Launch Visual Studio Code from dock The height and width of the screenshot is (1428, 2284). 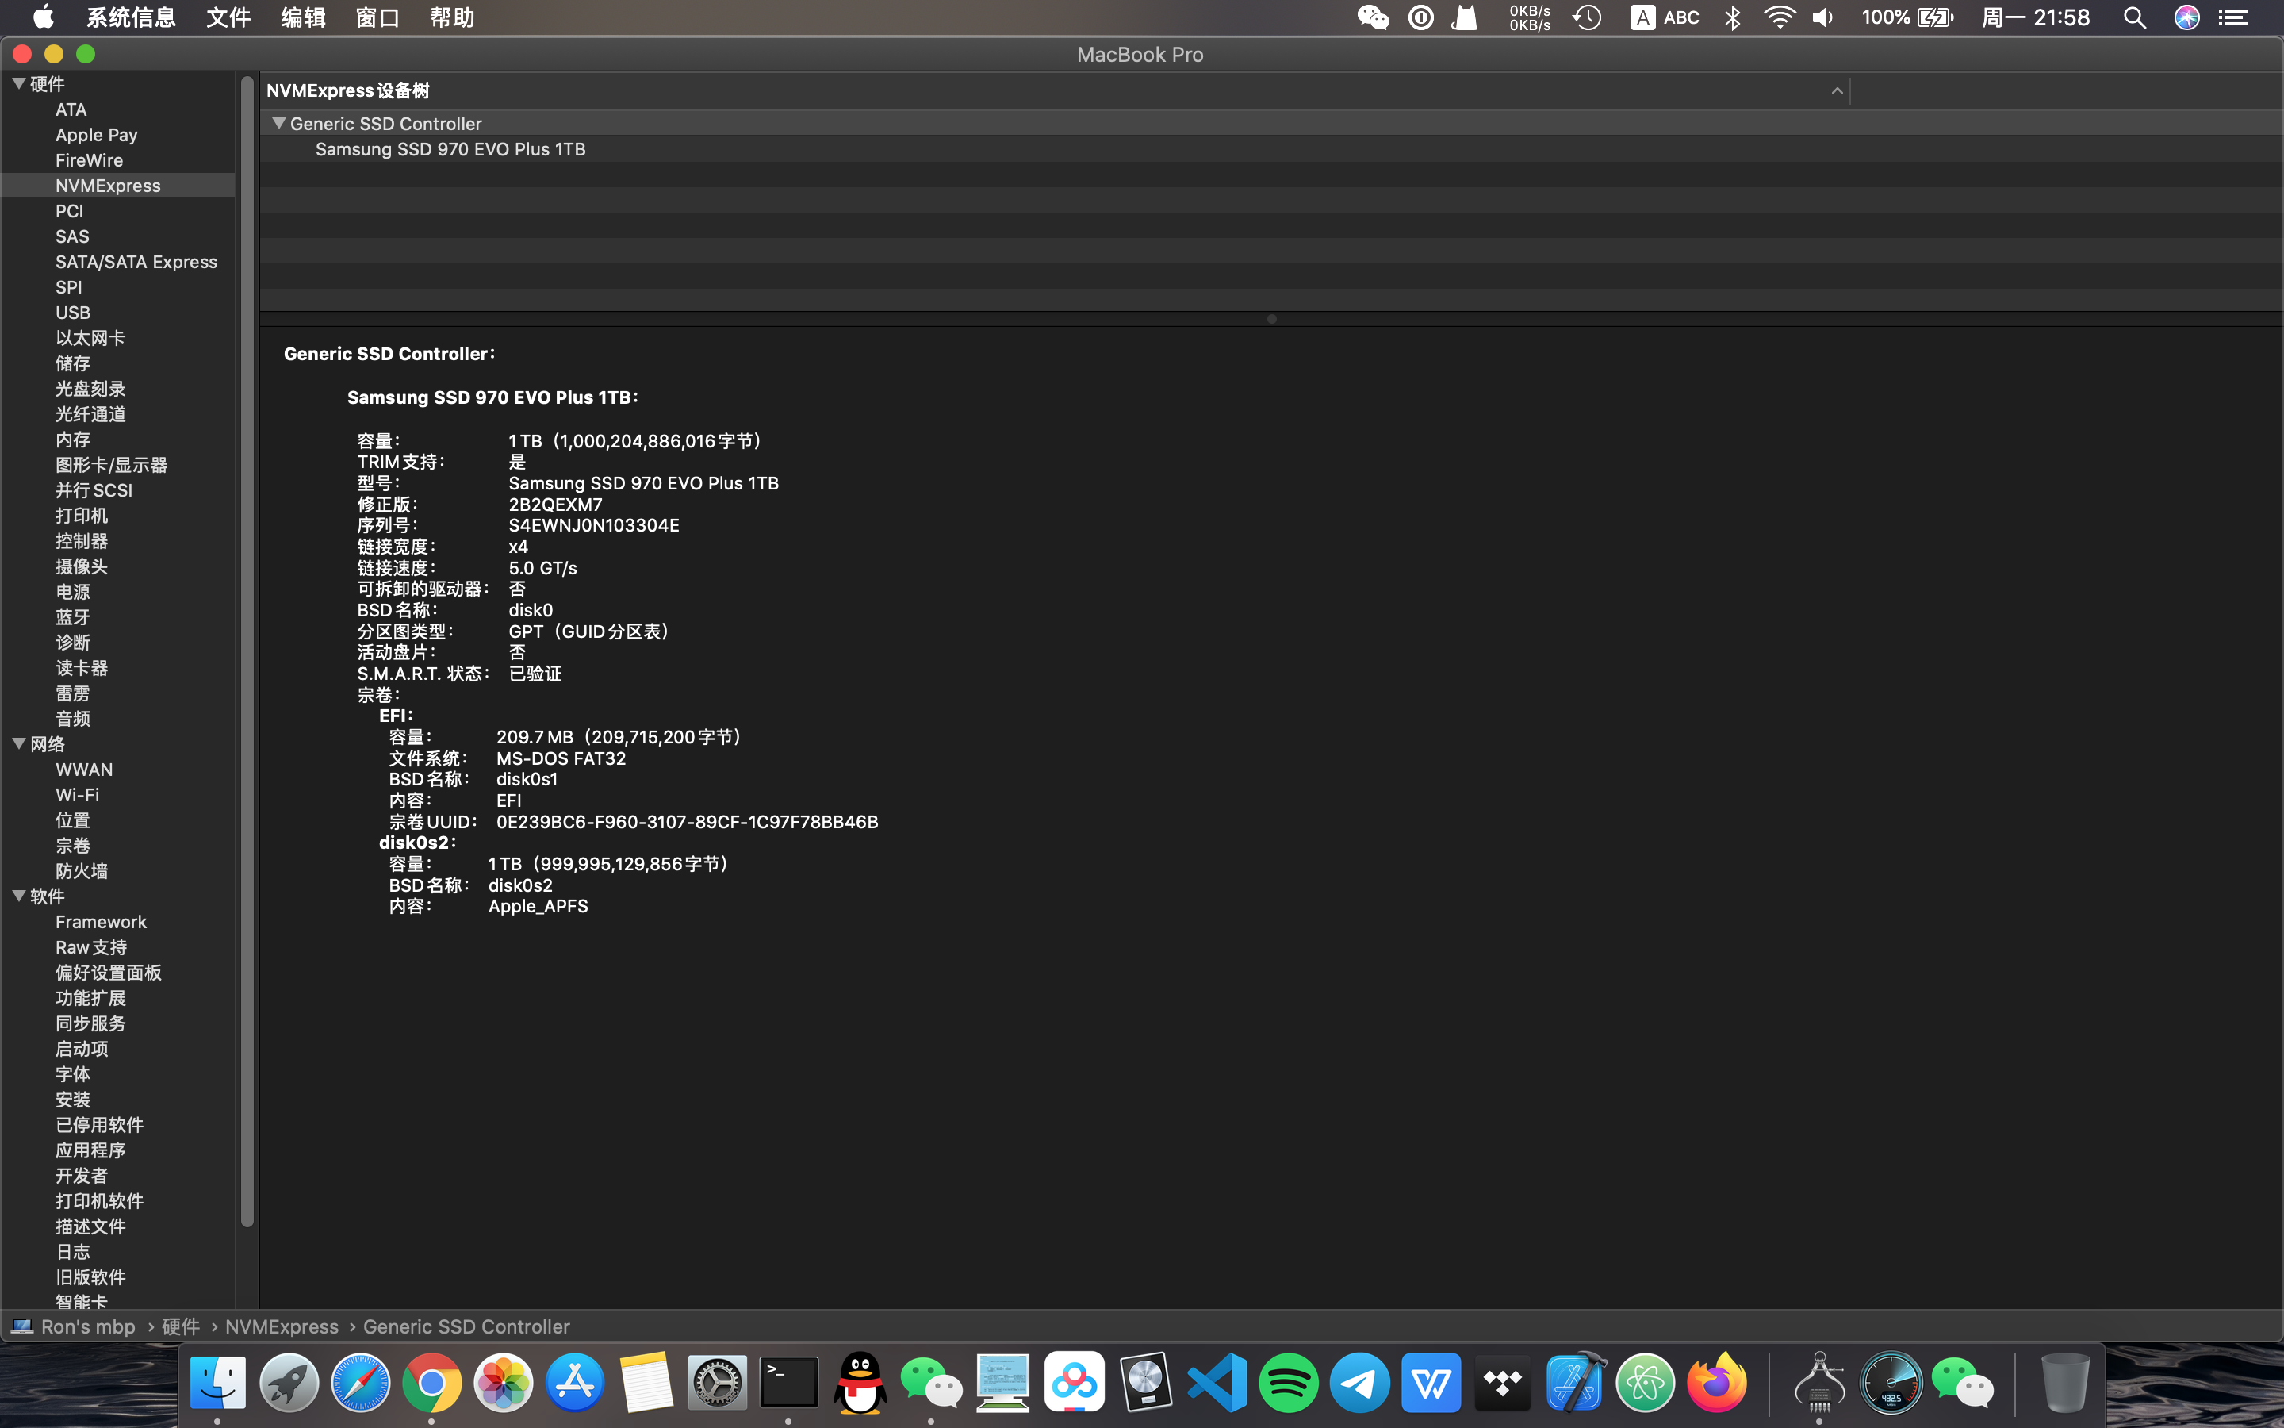[1217, 1384]
